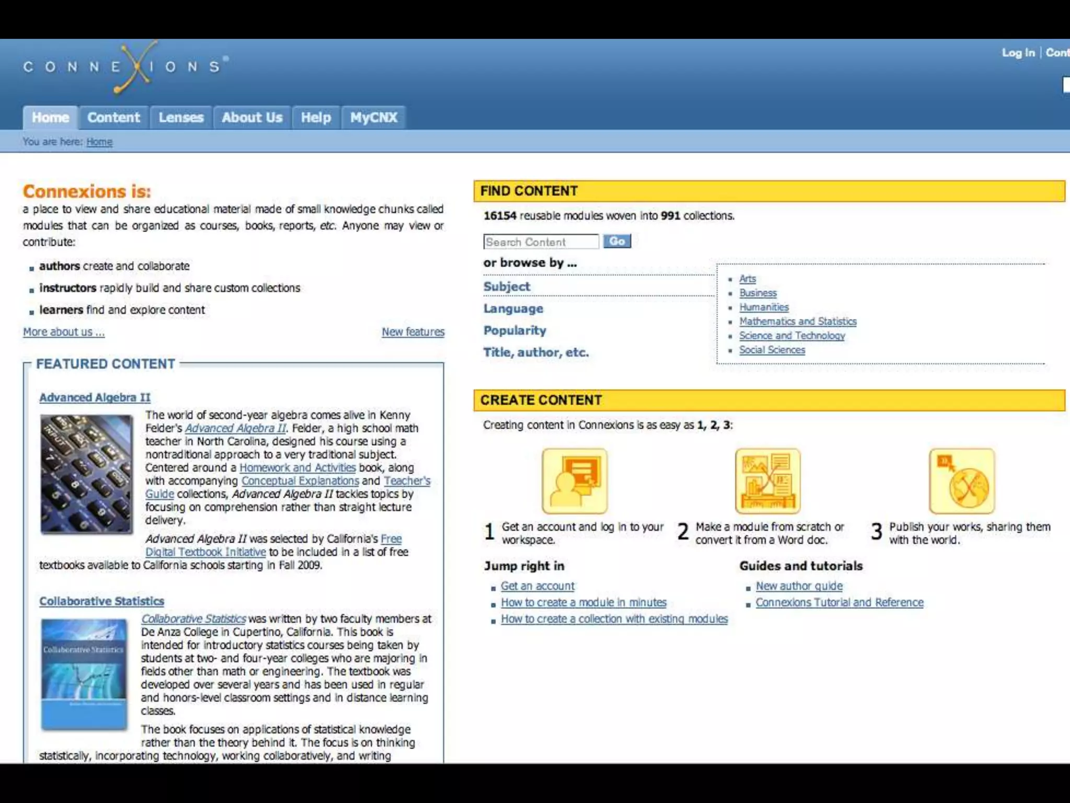The width and height of the screenshot is (1070, 803).
Task: Expand the browse by Language option
Action: click(x=513, y=308)
